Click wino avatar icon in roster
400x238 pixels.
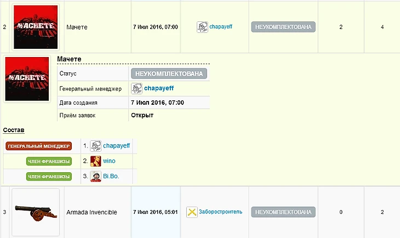tap(96, 161)
